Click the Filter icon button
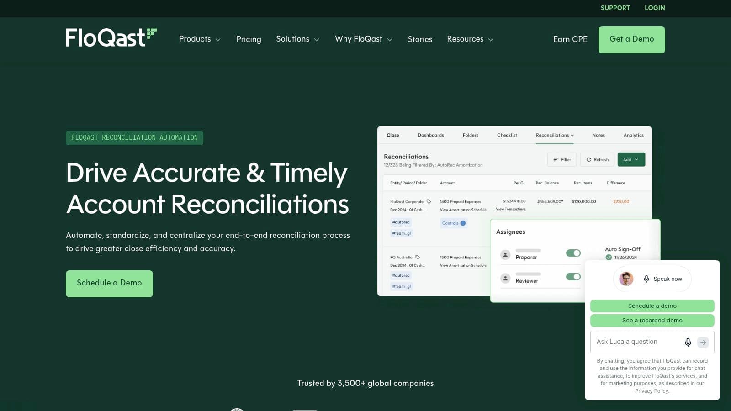This screenshot has height=411, width=731. (562, 159)
